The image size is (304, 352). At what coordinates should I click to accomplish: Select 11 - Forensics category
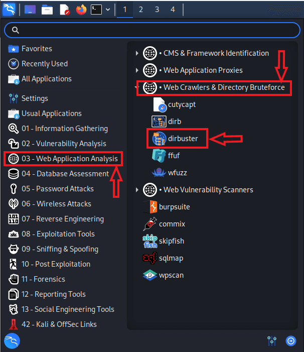pos(37,279)
